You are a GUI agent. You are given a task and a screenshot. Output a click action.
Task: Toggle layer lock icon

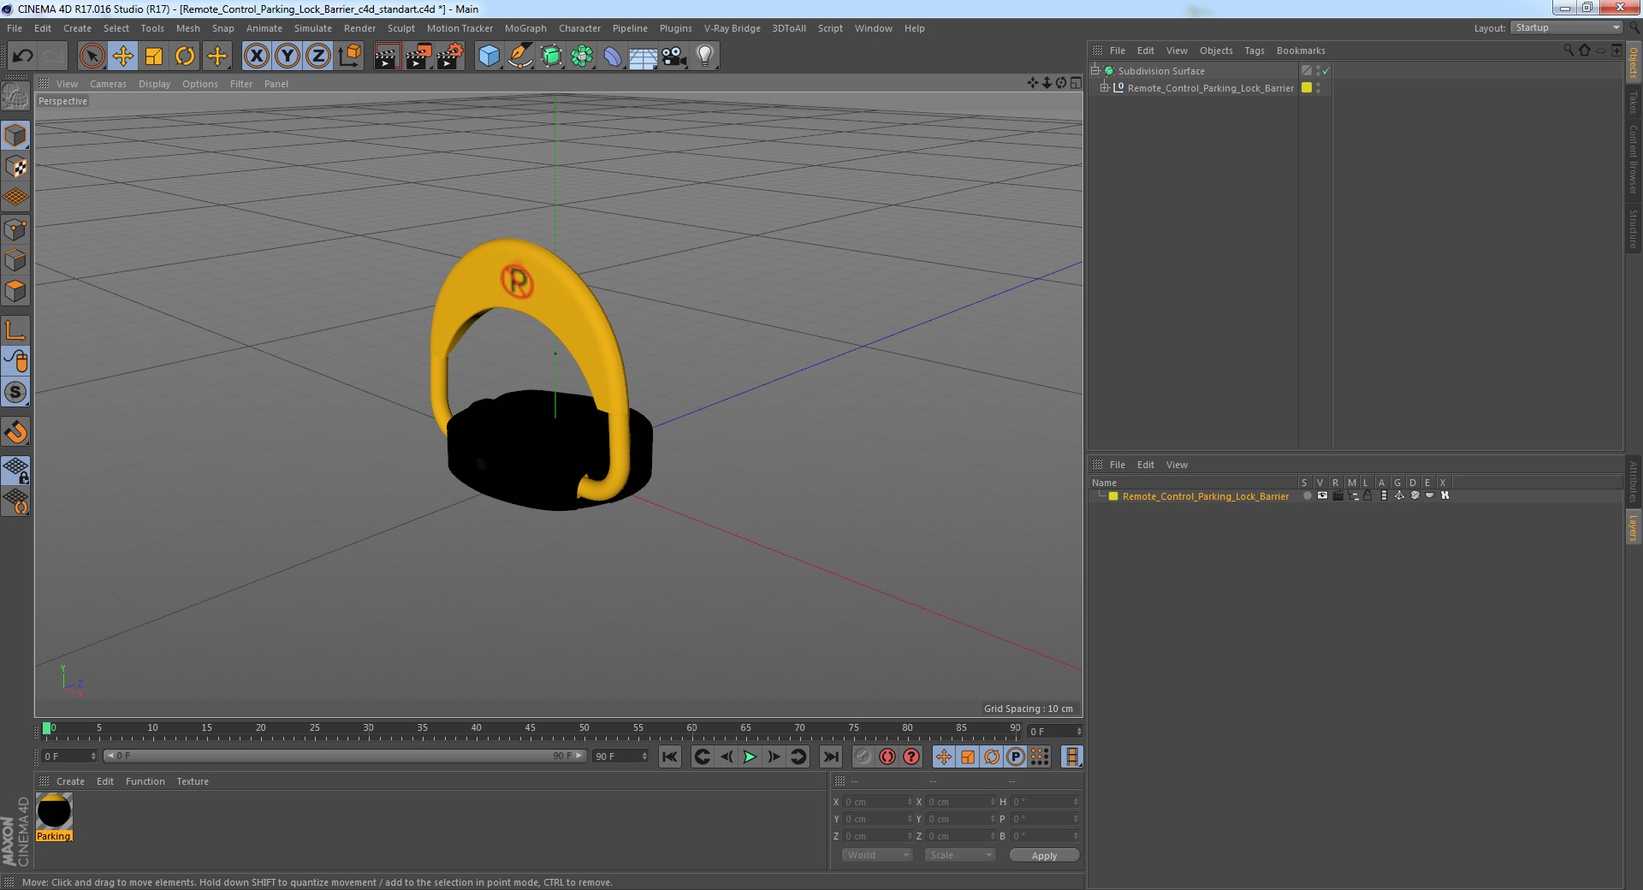coord(1367,495)
